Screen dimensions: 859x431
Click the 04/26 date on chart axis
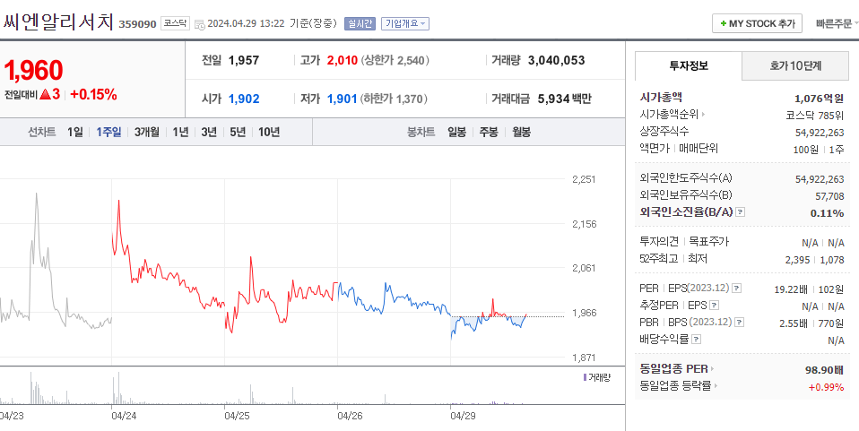350,416
